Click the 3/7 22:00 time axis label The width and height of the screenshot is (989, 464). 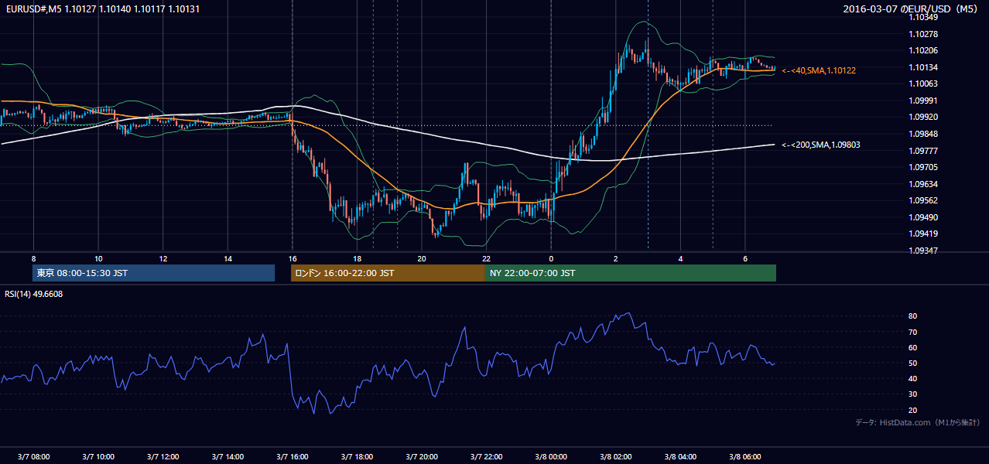[487, 456]
